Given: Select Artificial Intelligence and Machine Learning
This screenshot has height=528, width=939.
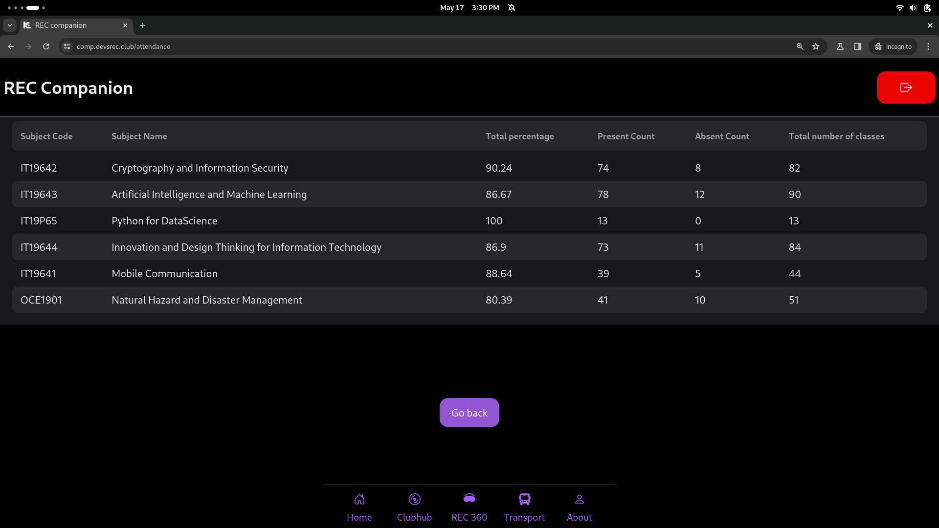Looking at the screenshot, I should (209, 195).
